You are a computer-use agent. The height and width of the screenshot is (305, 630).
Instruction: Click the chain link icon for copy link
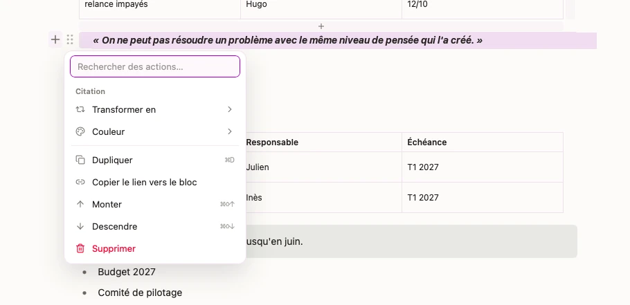pos(80,182)
